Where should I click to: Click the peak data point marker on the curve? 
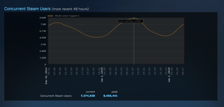(134, 18)
